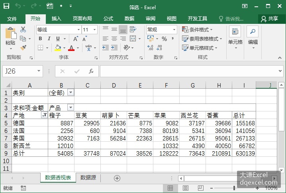
Task: Select bottom align icon
Action: click(123, 29)
